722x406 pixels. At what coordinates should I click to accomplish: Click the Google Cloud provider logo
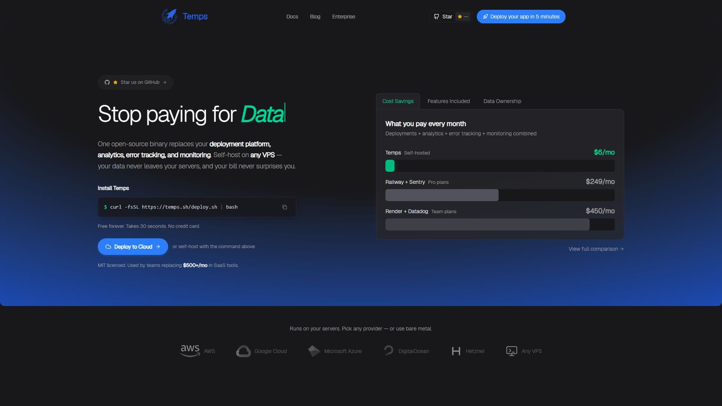tap(243, 351)
